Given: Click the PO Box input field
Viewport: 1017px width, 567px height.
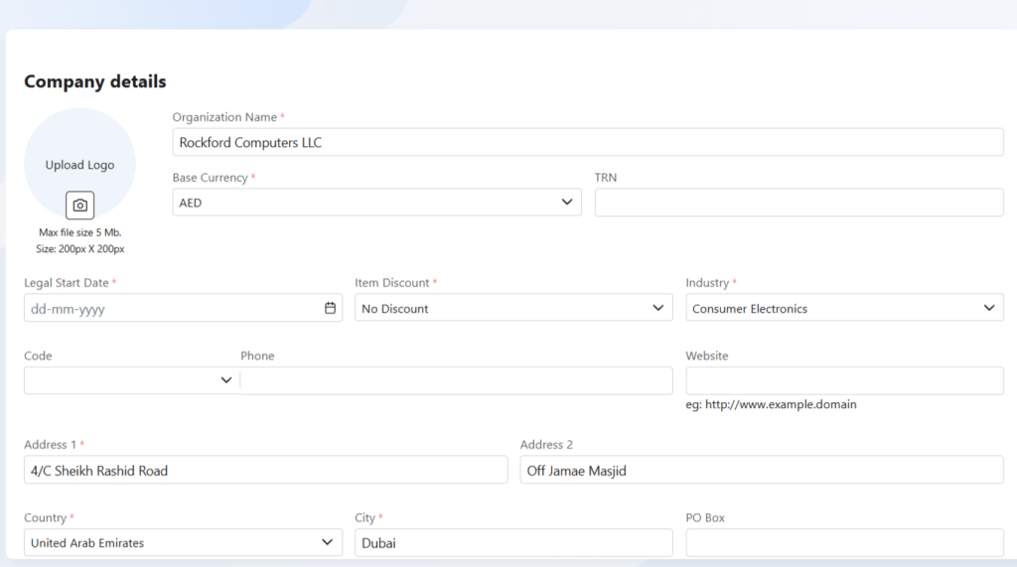Looking at the screenshot, I should [844, 542].
